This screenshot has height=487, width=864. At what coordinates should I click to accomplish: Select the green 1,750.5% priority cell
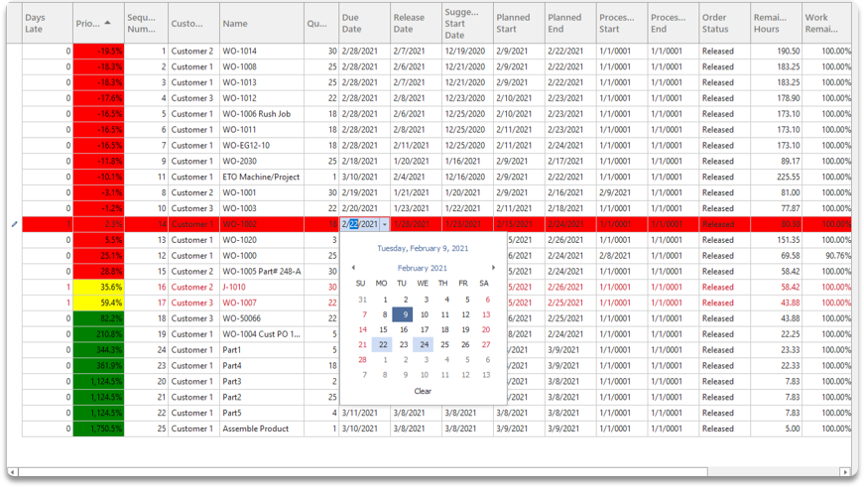(98, 428)
